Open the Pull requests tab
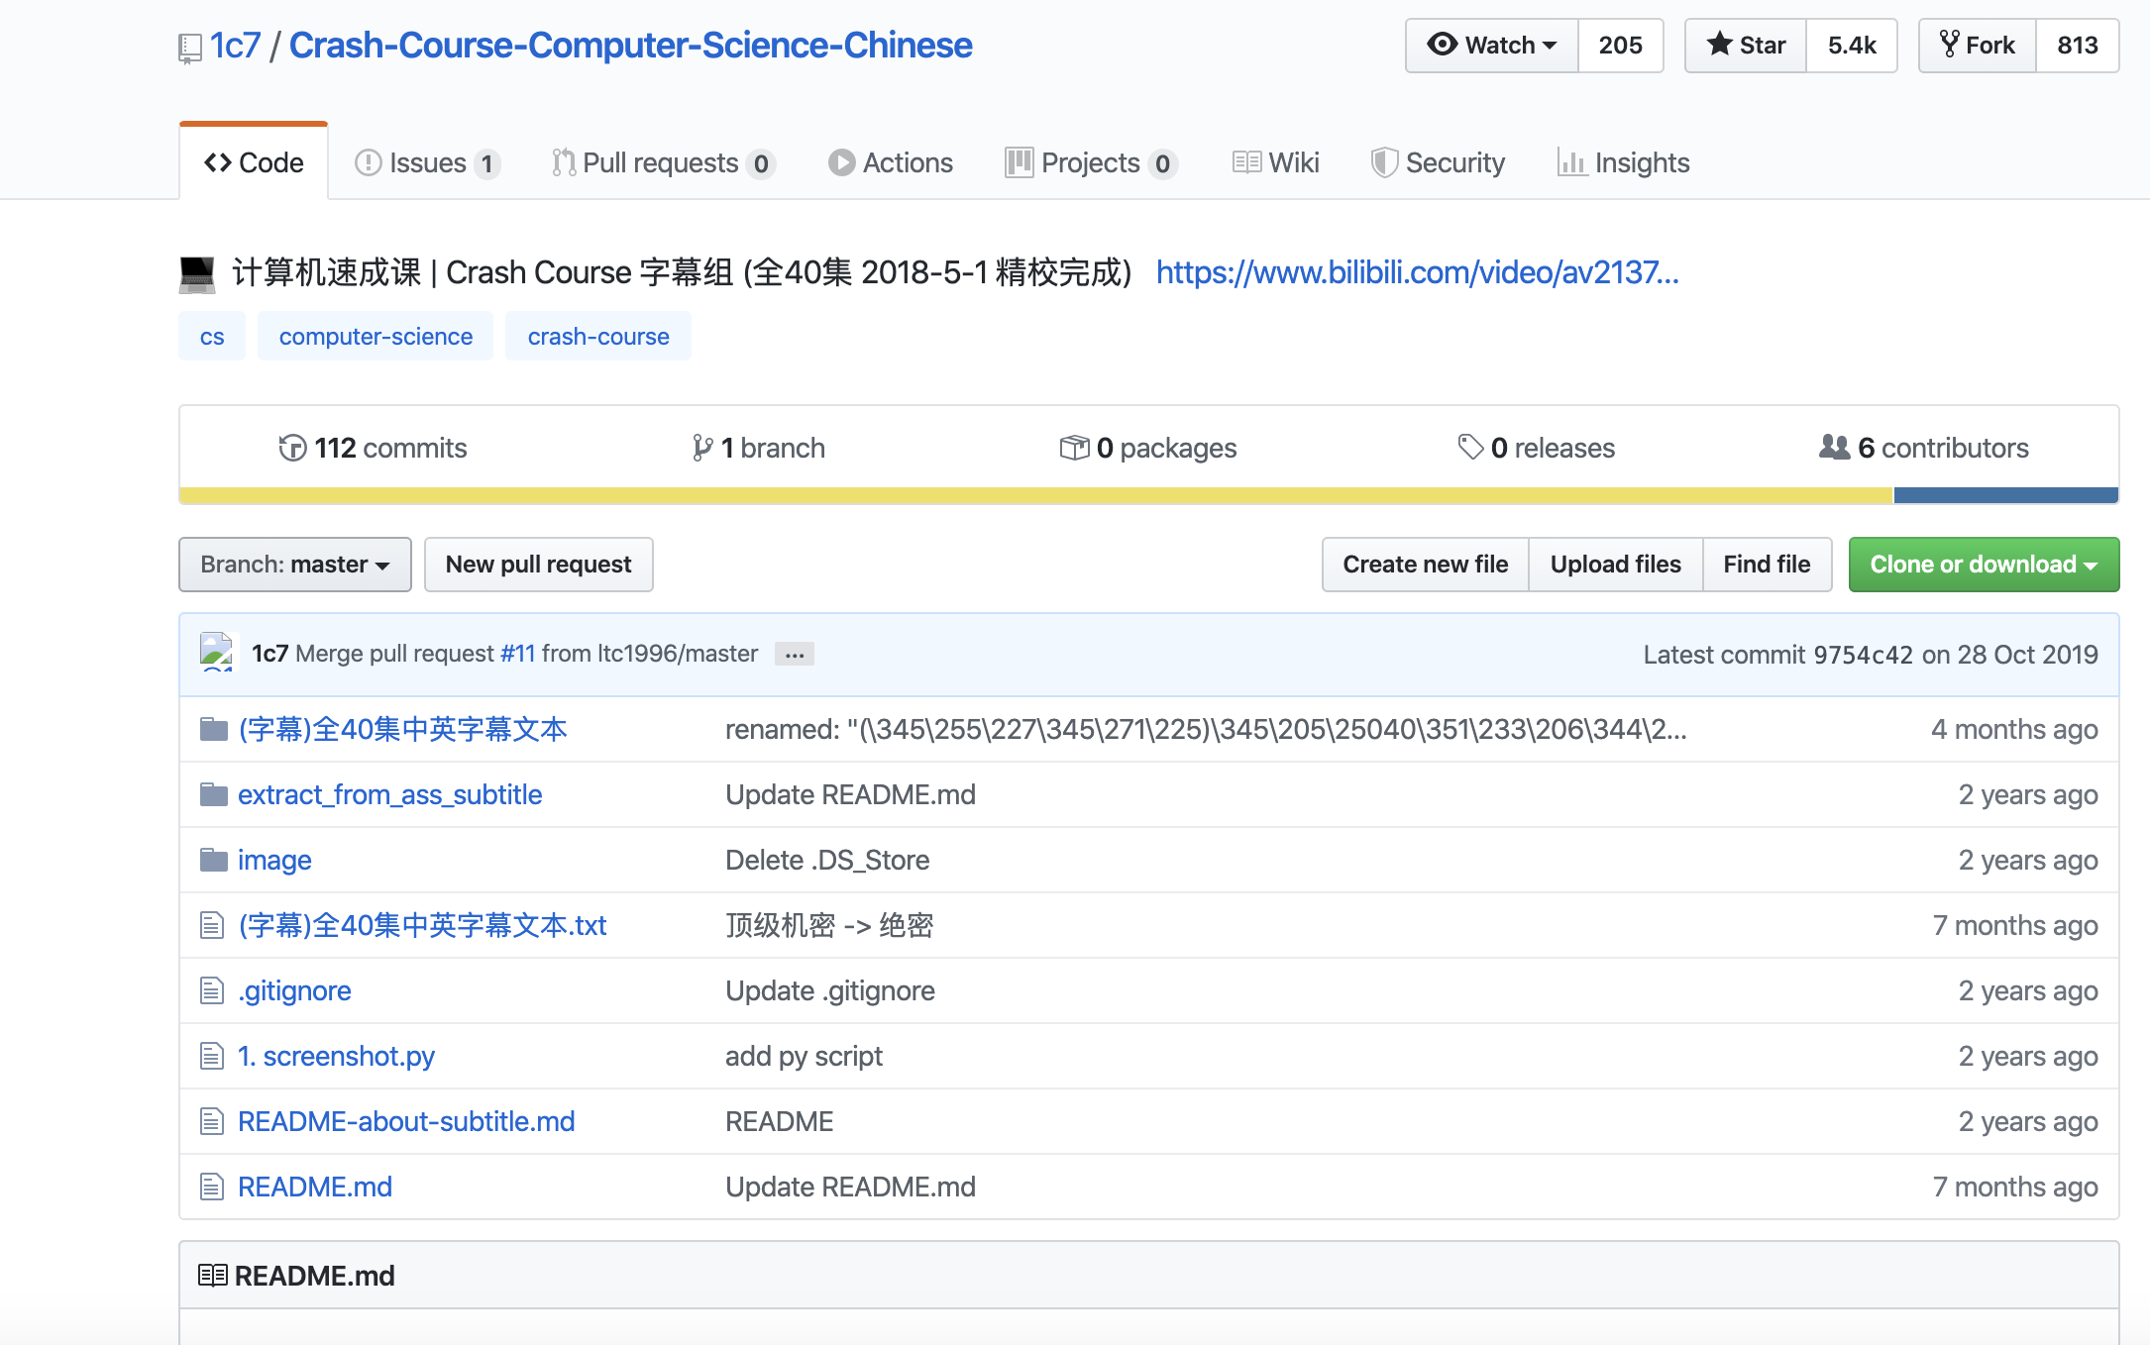 click(x=663, y=162)
